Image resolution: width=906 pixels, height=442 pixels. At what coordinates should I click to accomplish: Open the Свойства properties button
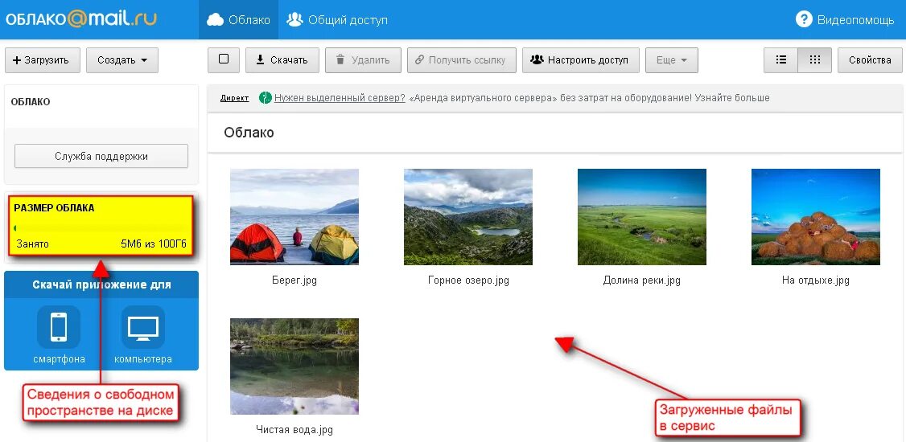click(870, 60)
